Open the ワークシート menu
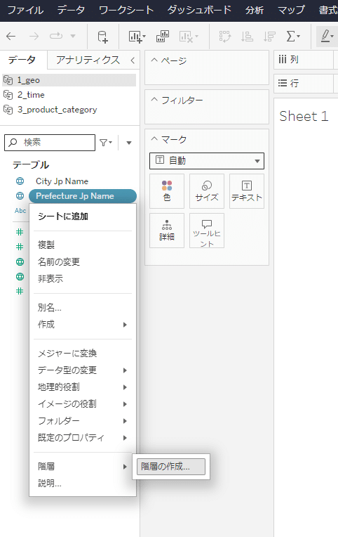 [x=126, y=10]
